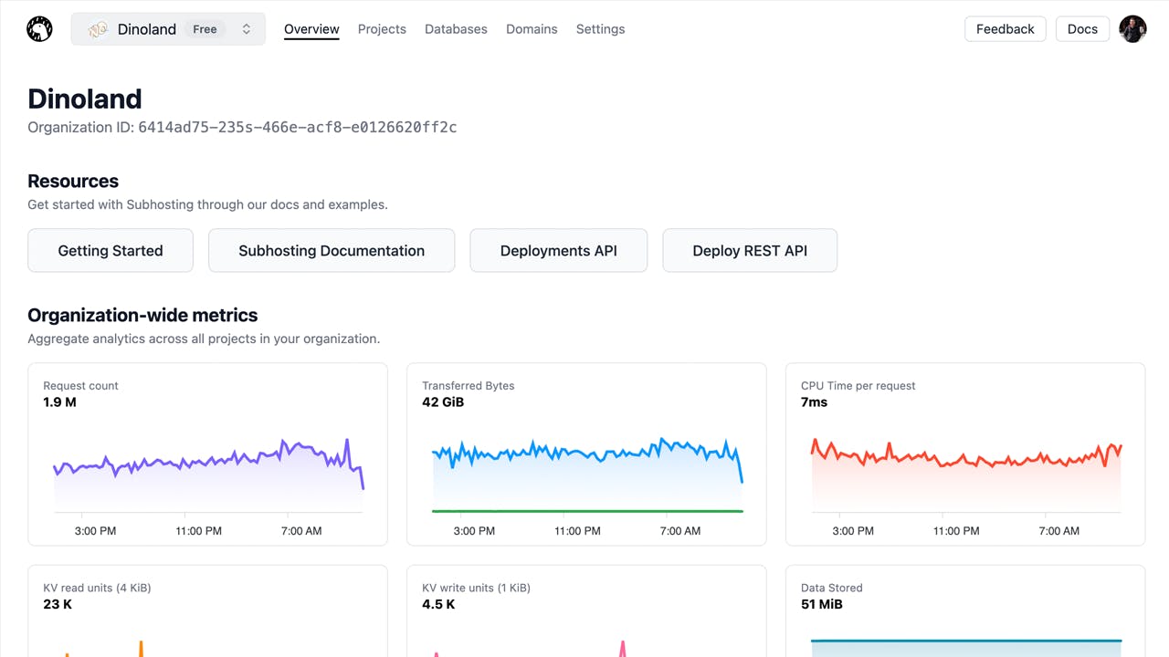Open the Deploy REST API resource

(750, 251)
